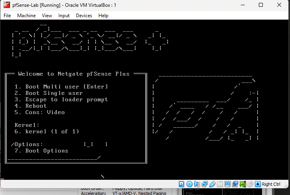Viewport: 290px width, 195px height.
Task: Click the keyboard capture arrow icon
Action: pos(258,184)
